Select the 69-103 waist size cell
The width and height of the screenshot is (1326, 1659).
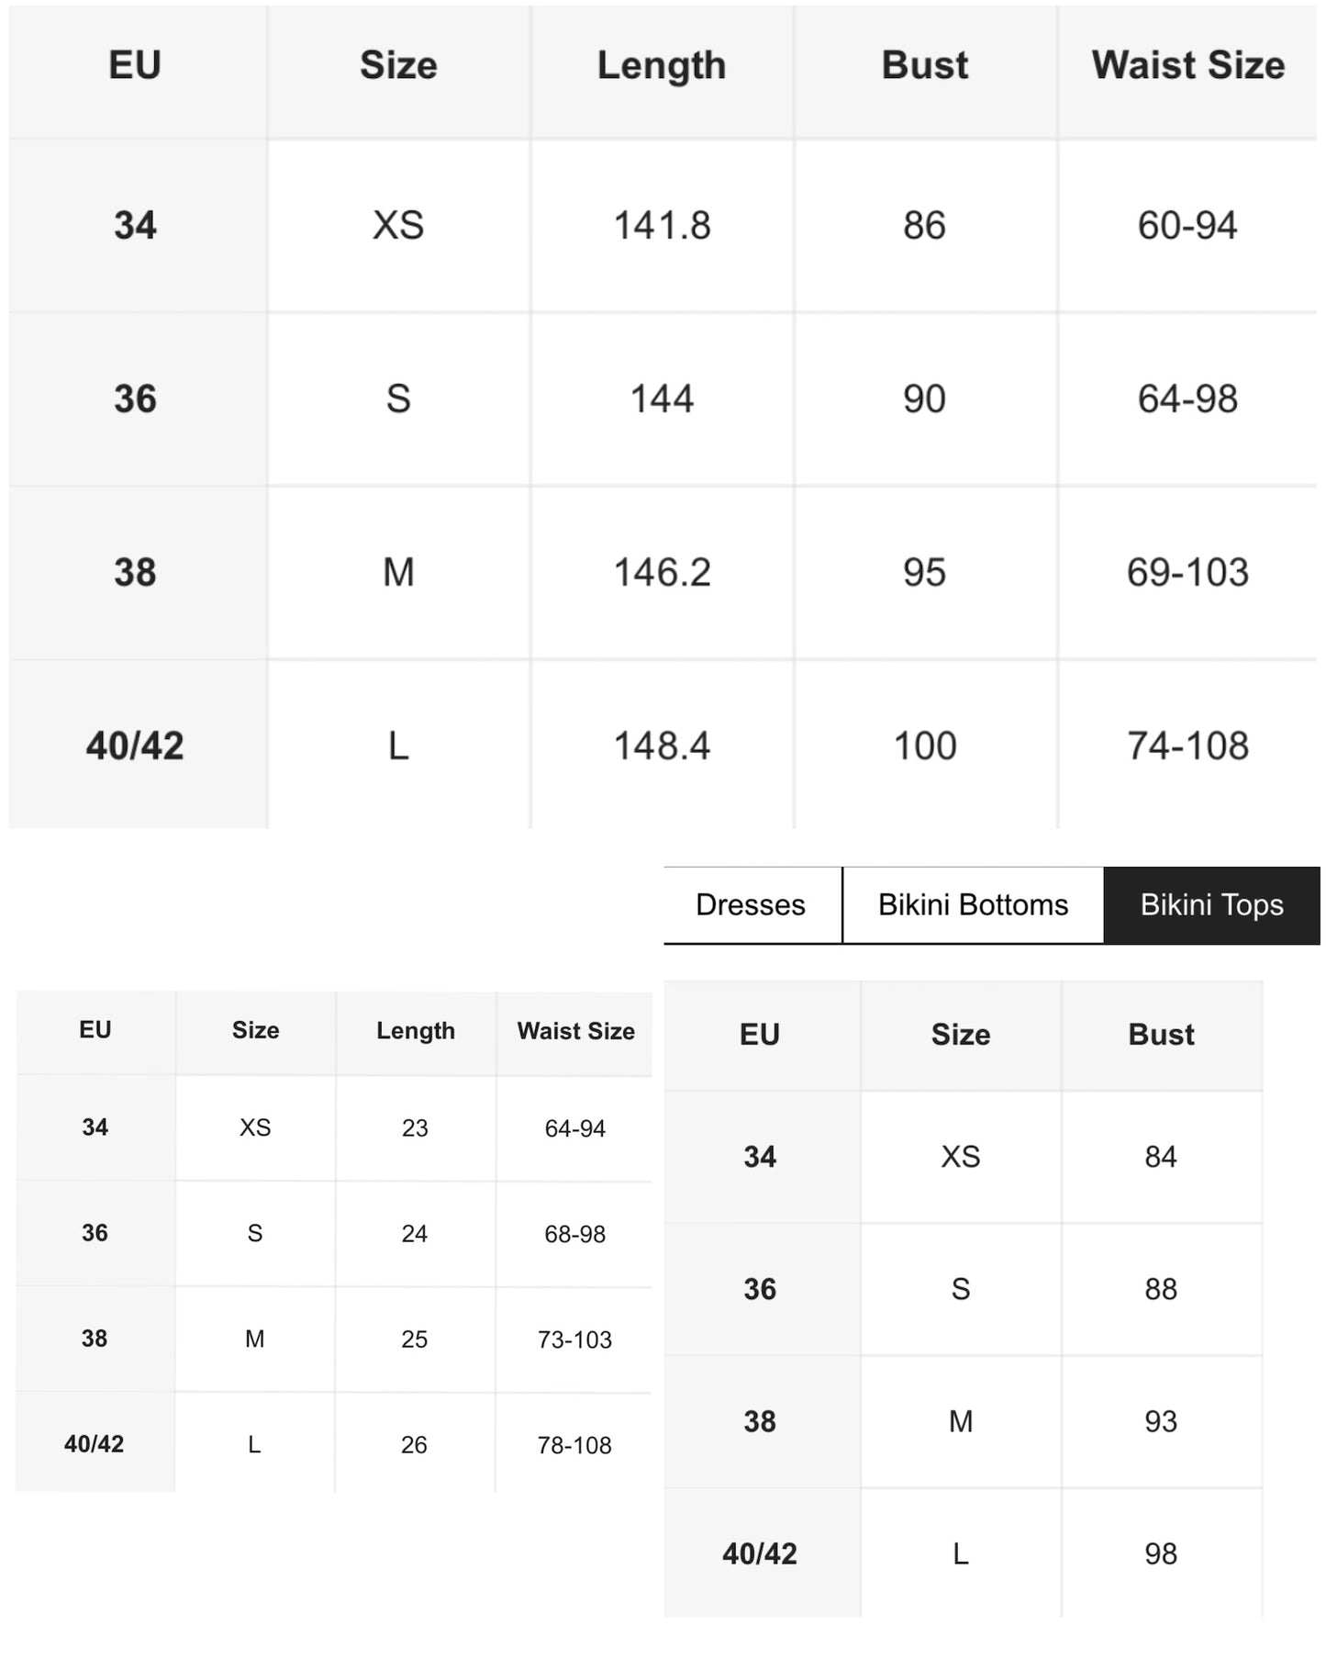[1187, 573]
